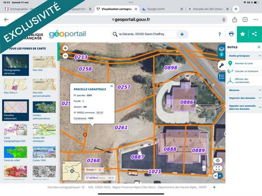The height and width of the screenshot is (196, 262).
Task: Close the parcelle cadastrale popup
Action: point(112,86)
